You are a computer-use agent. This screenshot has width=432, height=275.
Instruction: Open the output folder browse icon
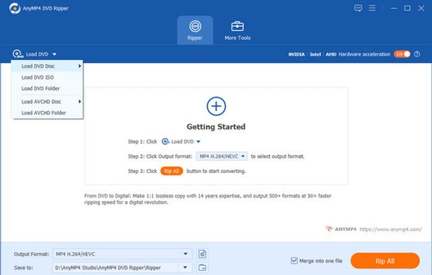202,267
